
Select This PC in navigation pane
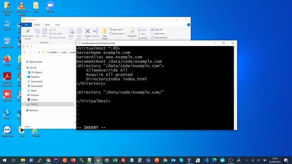click(x=31, y=68)
